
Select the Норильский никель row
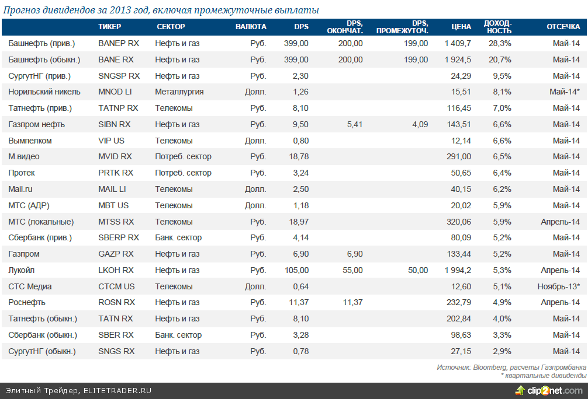[x=294, y=92]
